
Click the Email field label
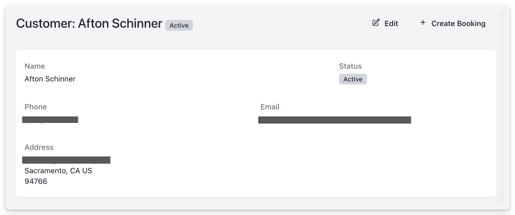(270, 107)
